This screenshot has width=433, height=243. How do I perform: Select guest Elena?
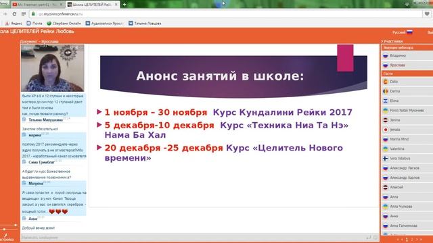click(x=407, y=101)
